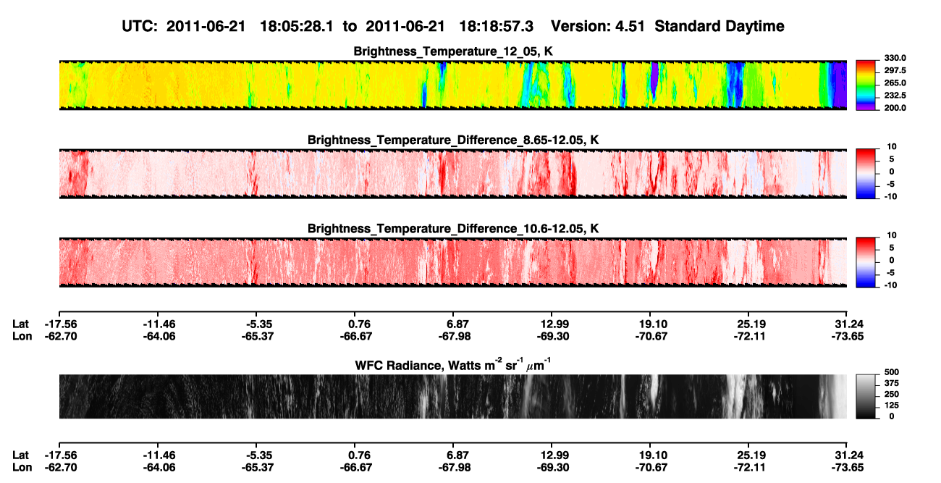
Task: Click the 10.6-12.05 difference image strip
Action: pyautogui.click(x=453, y=262)
